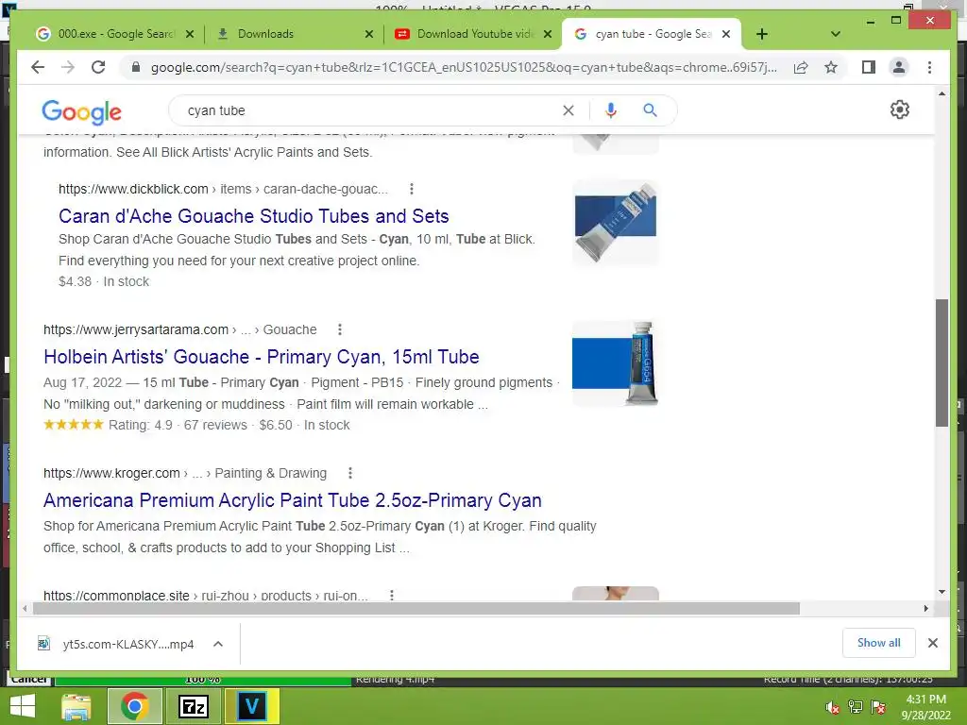Click the scroll-down arrow of the page
967x725 pixels.
pyautogui.click(x=942, y=592)
